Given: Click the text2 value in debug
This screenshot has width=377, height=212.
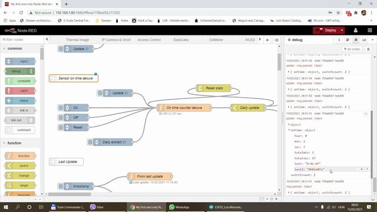Looking at the screenshot, I should (x=316, y=170).
